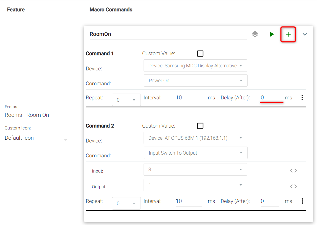Click Command 2 Delay (After) field
This screenshot has height=225, width=317.
tap(270, 201)
